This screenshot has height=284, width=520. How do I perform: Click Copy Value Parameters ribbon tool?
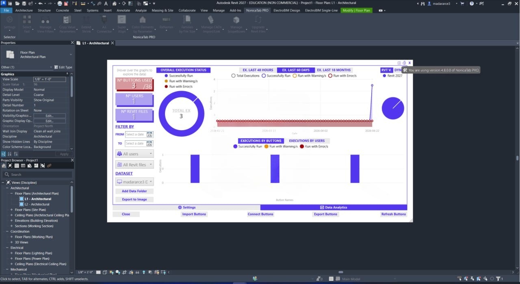pos(67,24)
